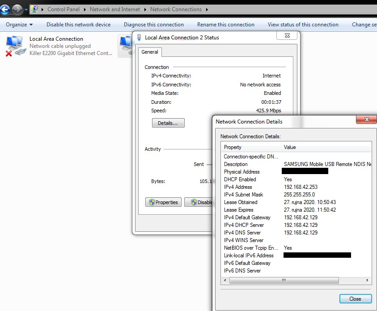Select the IPv4 DHCP Server row
Viewport: 377px width, 311px height.
[x=296, y=225]
